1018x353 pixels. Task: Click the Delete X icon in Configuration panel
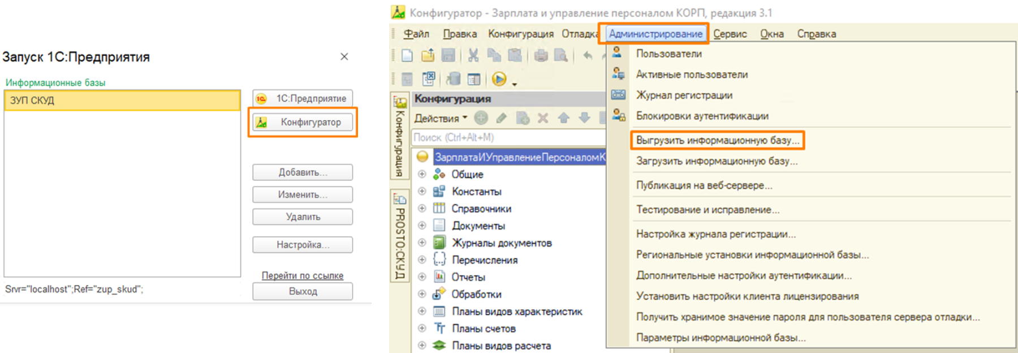(x=543, y=118)
